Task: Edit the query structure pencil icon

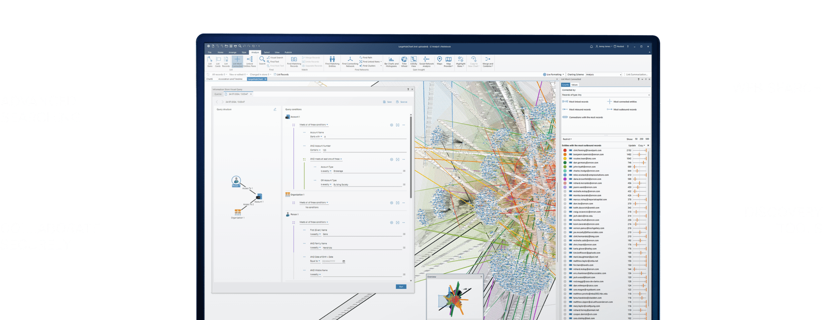Action: tap(275, 109)
